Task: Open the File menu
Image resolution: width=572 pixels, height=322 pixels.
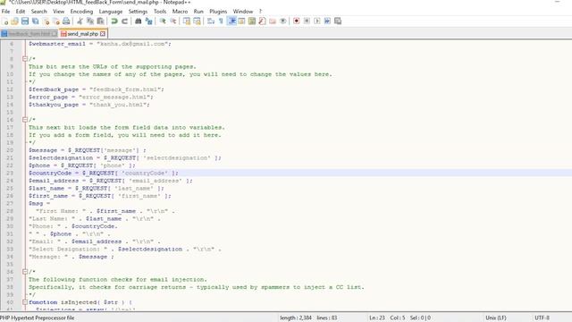Action: (6, 12)
